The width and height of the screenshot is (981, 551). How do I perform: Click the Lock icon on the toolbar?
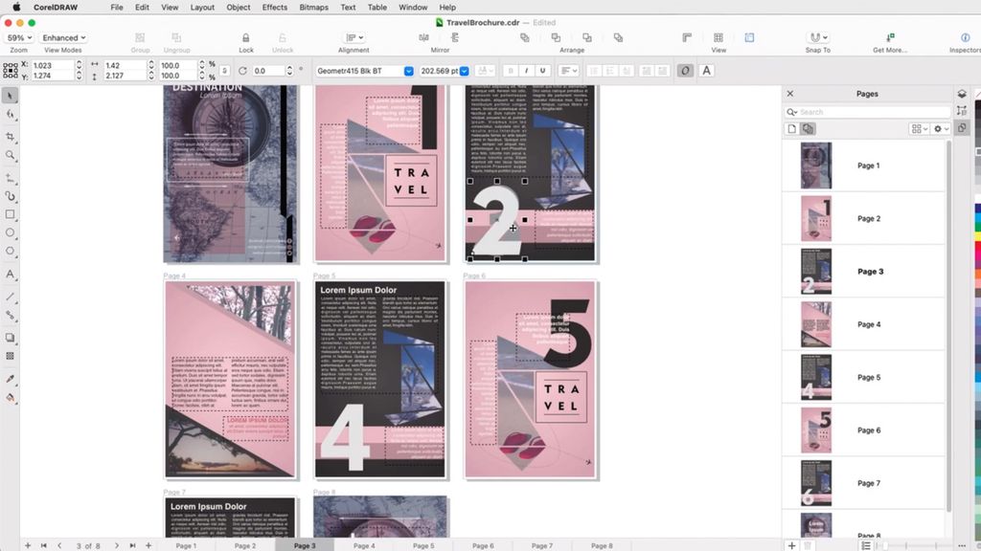(246, 36)
